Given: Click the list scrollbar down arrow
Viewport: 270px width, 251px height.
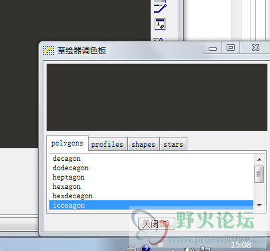Looking at the screenshot, I should 259,205.
